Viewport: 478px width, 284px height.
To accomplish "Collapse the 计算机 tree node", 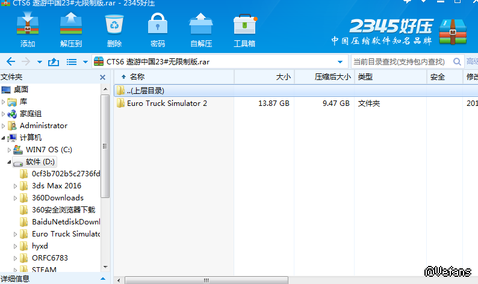I will pyautogui.click(x=4, y=138).
